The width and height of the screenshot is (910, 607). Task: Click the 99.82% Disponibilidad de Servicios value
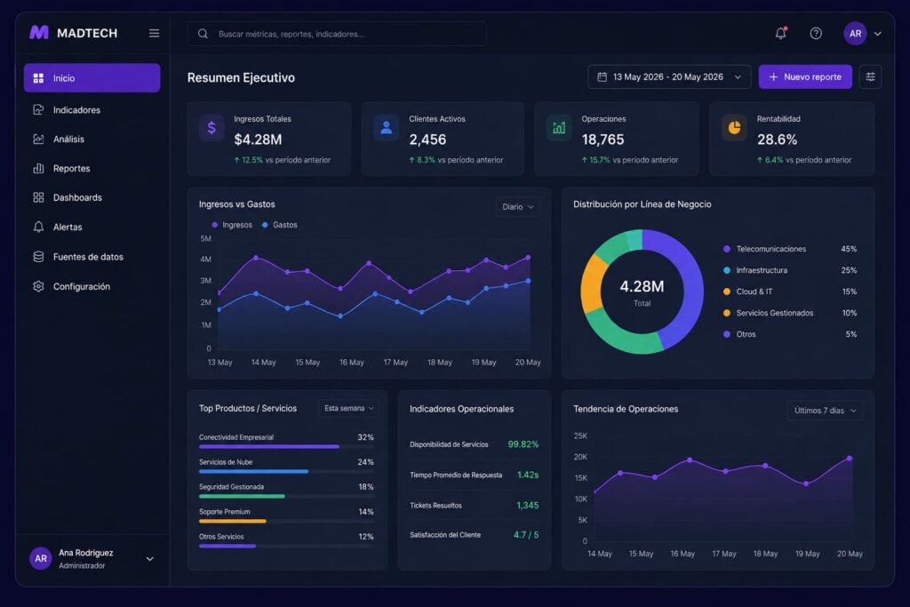click(x=523, y=444)
